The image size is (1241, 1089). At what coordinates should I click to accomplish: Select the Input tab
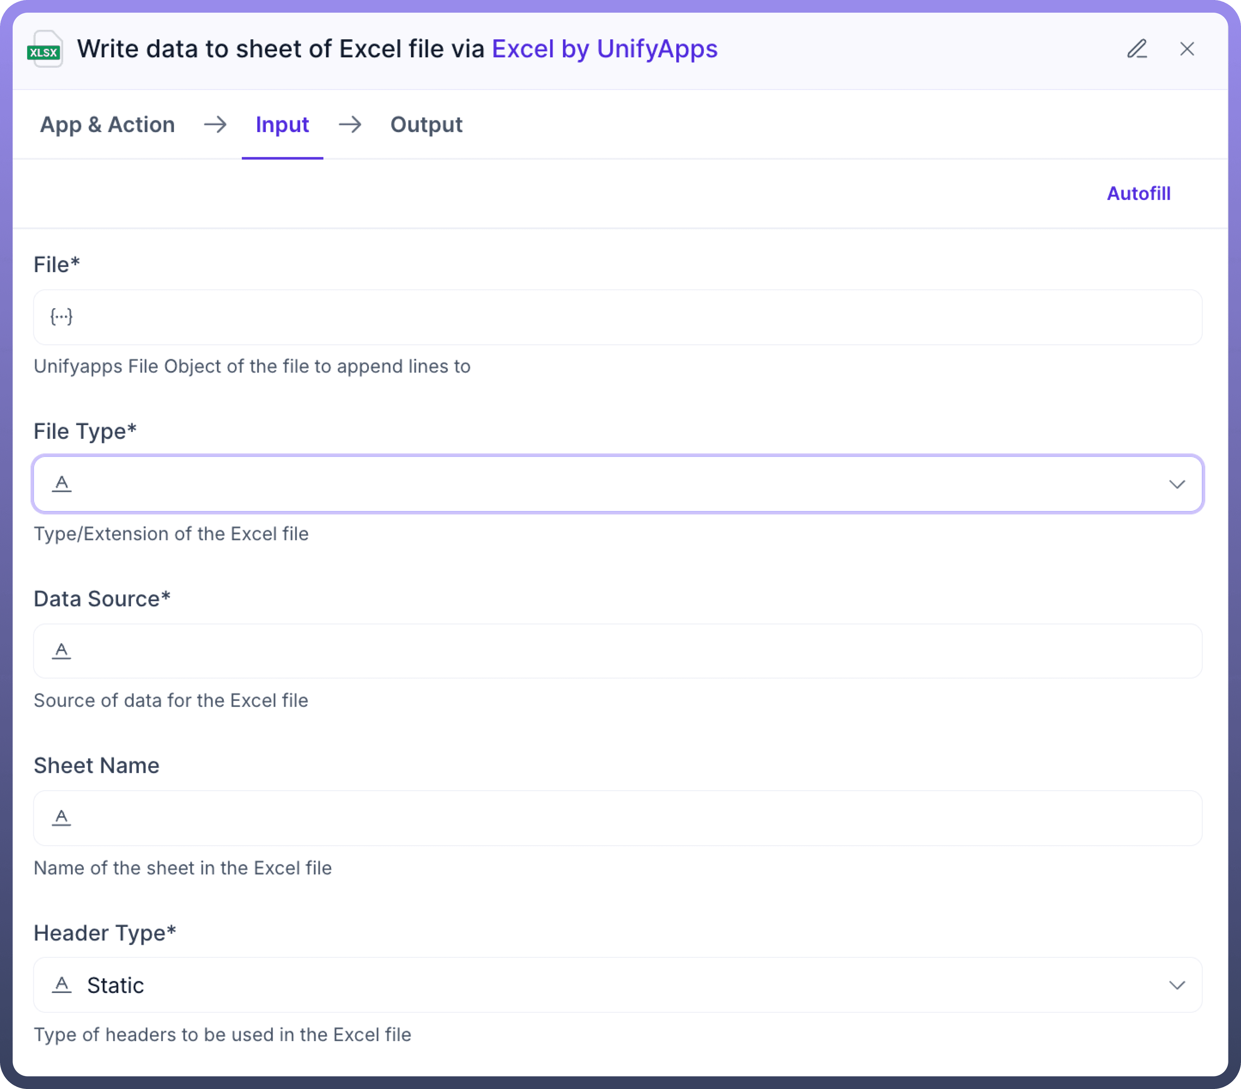tap(282, 124)
